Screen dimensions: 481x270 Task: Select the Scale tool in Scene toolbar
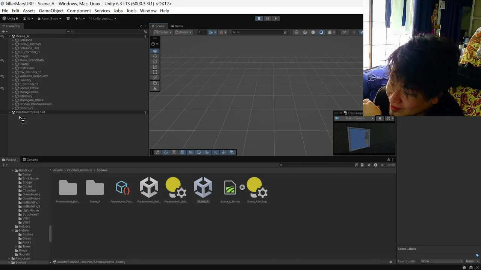155,67
